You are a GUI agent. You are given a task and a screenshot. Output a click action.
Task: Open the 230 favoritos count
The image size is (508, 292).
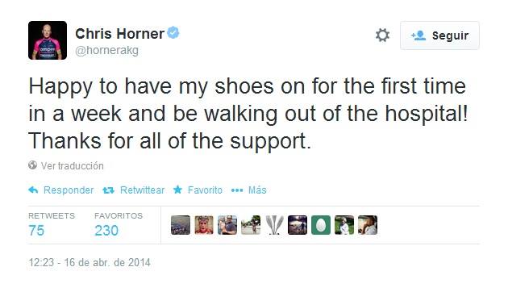[x=106, y=231]
